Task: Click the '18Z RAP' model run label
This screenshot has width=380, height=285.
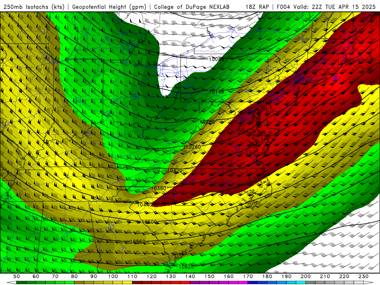Action: pyautogui.click(x=257, y=7)
